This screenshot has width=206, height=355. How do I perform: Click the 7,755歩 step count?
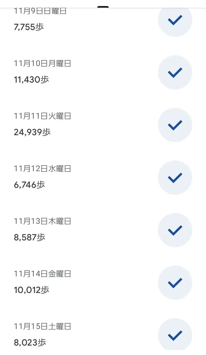[x=29, y=27]
